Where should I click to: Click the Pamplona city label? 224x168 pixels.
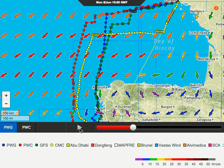192,98
